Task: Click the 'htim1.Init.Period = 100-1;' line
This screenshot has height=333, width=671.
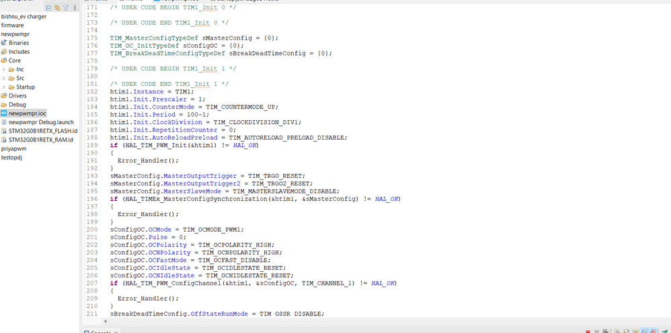Action: 159,115
